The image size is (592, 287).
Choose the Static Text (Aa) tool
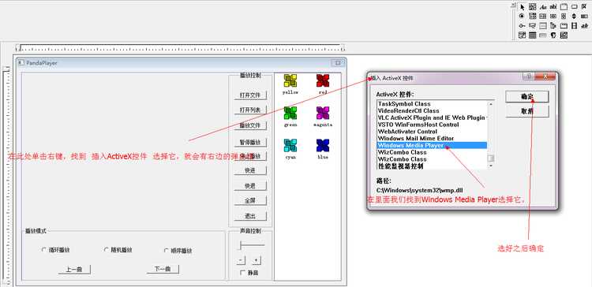pyautogui.click(x=543, y=7)
